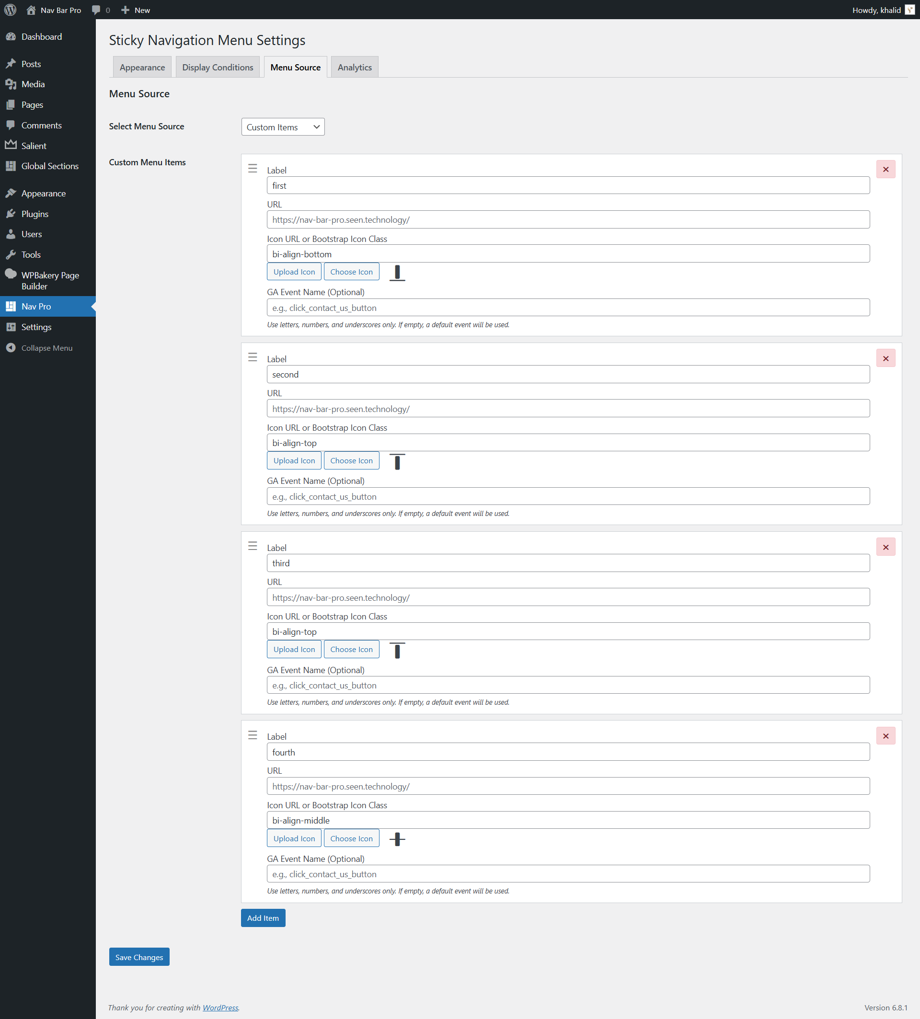920x1019 pixels.
Task: Click the Nav Bar Pro home icon
Action: click(31, 10)
